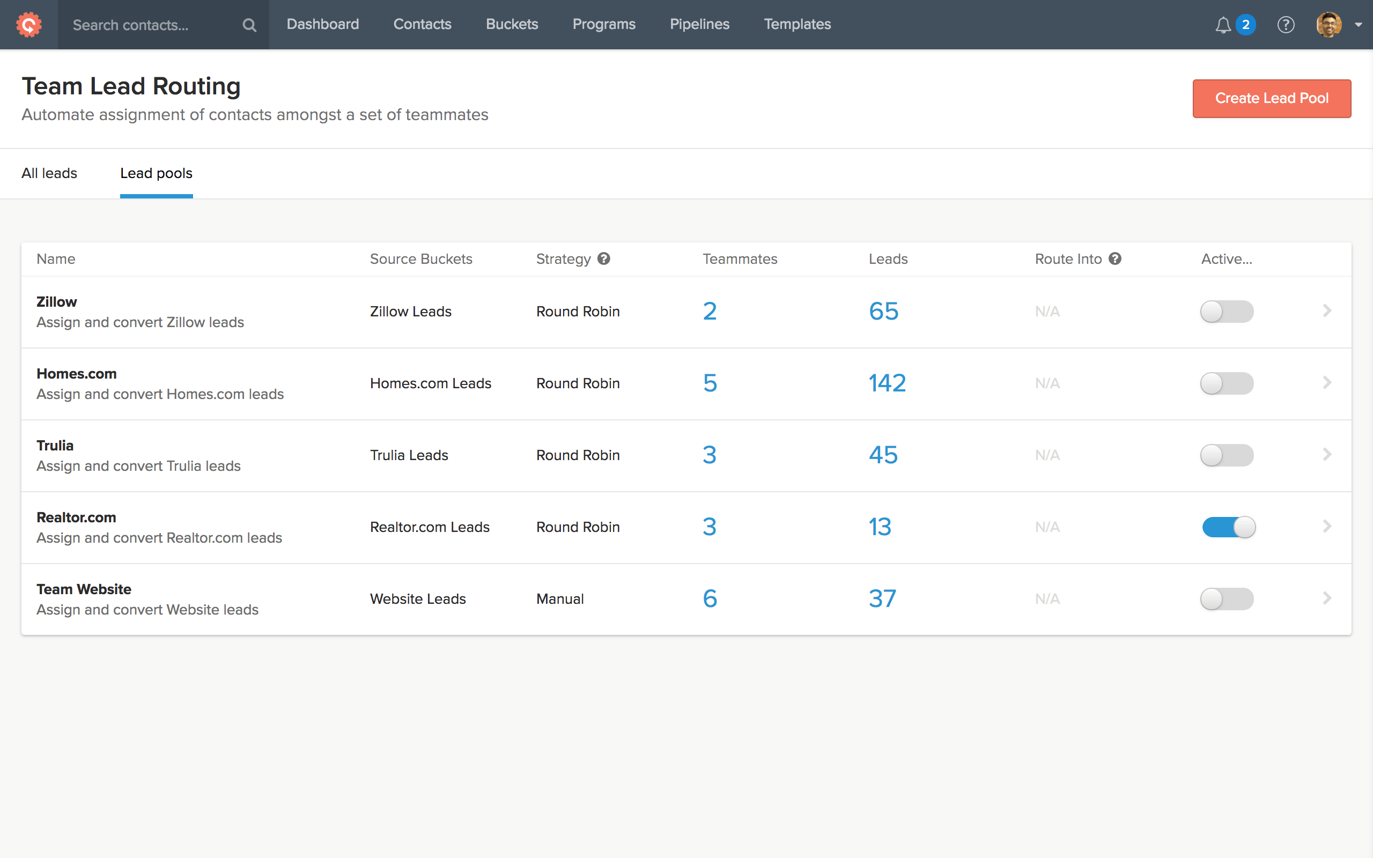
Task: Open the Homes.com row chevron
Action: pos(1327,382)
